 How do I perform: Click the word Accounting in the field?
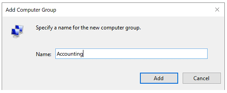tap(70, 54)
